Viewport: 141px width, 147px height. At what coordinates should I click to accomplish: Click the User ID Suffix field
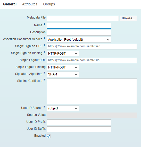tap(79, 129)
